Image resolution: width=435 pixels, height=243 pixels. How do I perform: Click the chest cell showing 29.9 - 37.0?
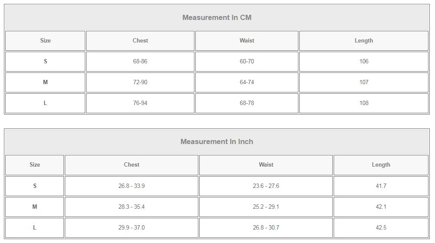point(131,228)
